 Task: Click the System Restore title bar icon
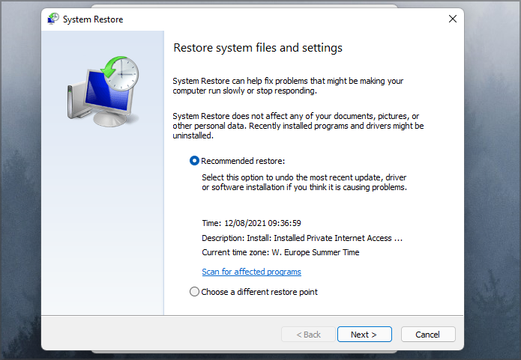pyautogui.click(x=53, y=19)
